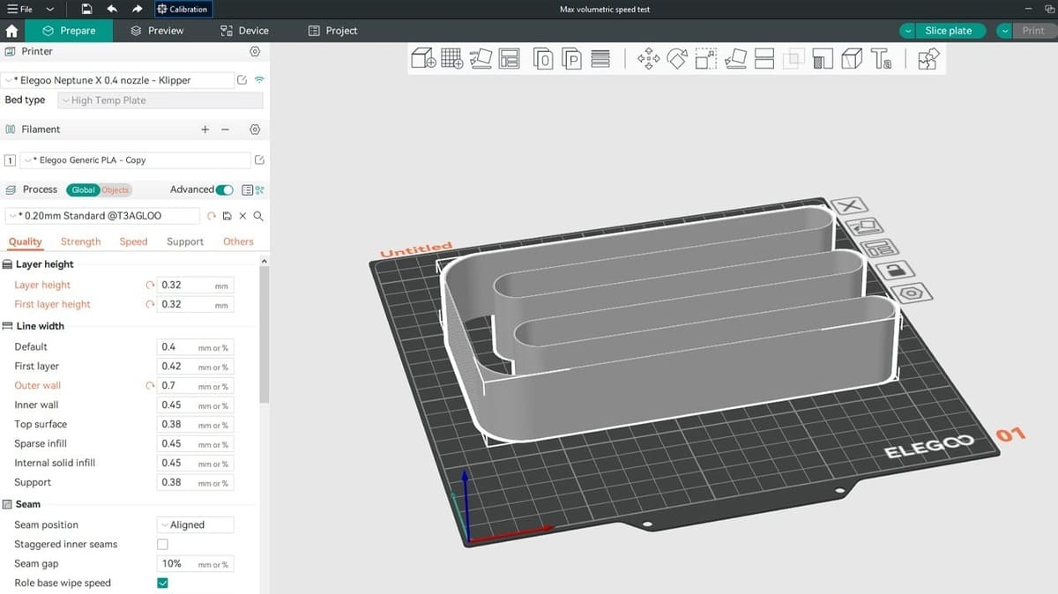Open the Text shape tool
Image resolution: width=1058 pixels, height=594 pixels.
tap(881, 59)
